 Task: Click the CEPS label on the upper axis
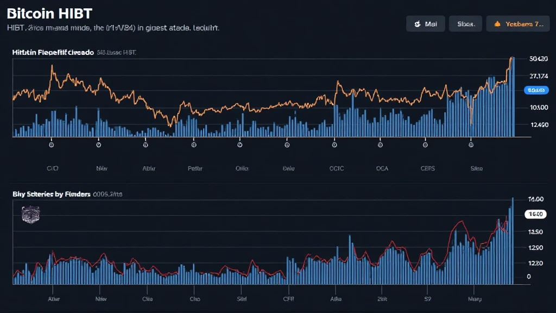pyautogui.click(x=428, y=168)
